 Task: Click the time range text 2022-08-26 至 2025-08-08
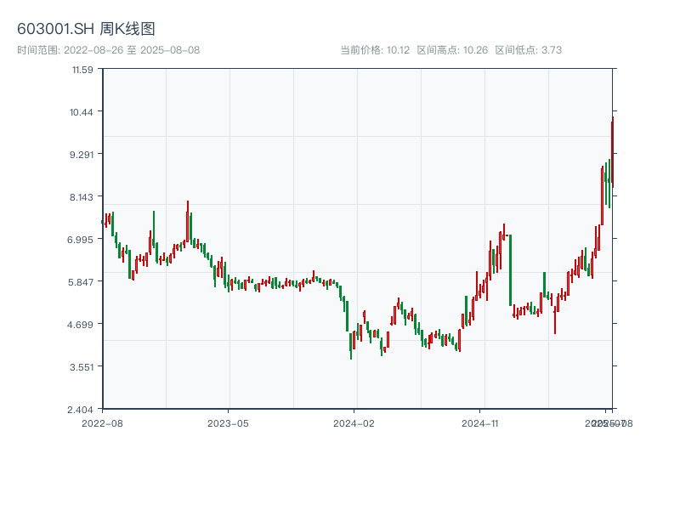pyautogui.click(x=108, y=50)
